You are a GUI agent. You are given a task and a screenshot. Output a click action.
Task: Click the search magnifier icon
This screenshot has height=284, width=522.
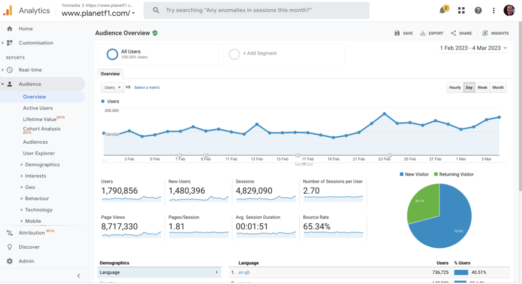pyautogui.click(x=156, y=10)
